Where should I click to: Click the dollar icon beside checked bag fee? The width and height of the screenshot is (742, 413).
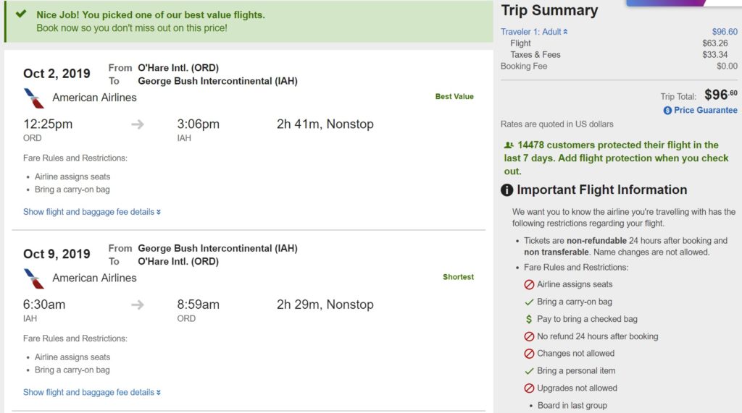pos(529,319)
